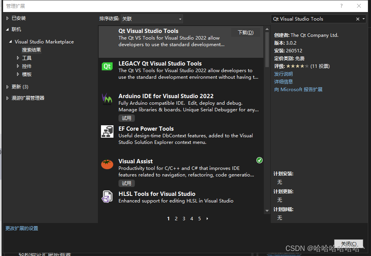This screenshot has height=256, width=371.
Task: Click the EF Core Power Tools icon
Action: 107,131
